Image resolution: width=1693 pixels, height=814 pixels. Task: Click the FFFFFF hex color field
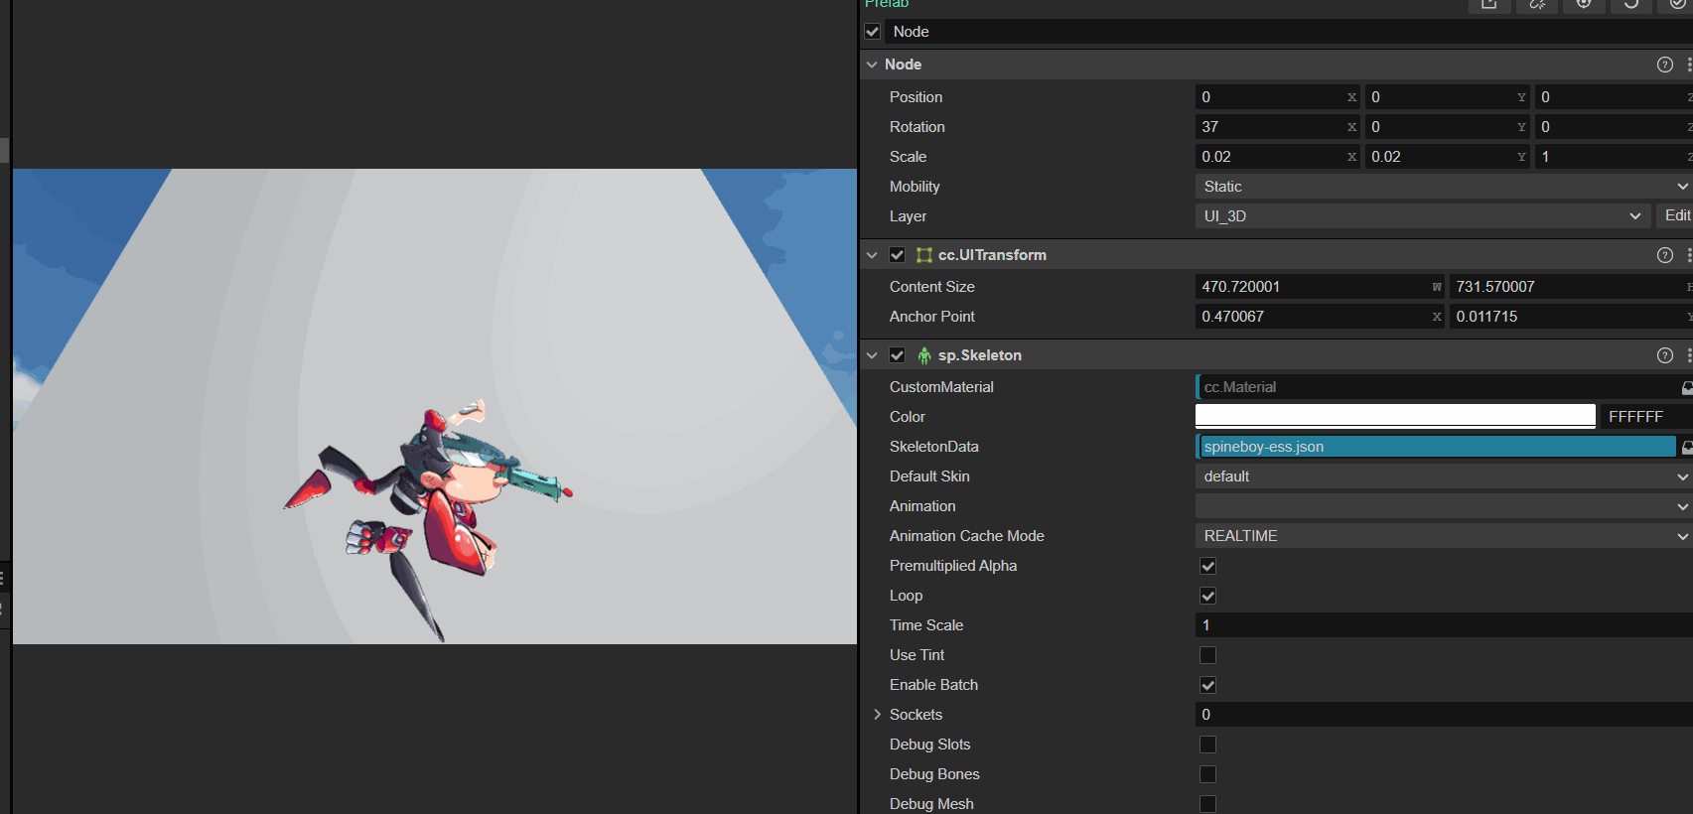[1646, 417]
